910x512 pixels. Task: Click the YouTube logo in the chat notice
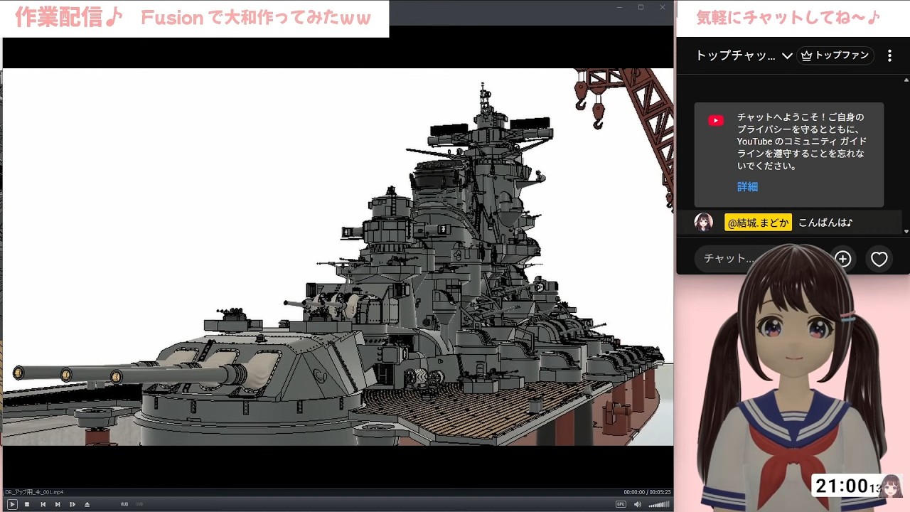tap(716, 121)
